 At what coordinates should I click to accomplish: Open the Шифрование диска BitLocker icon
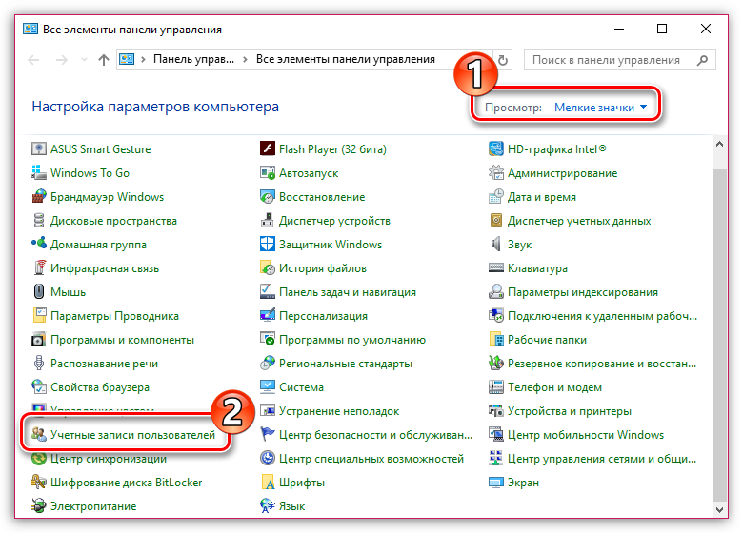(39, 482)
